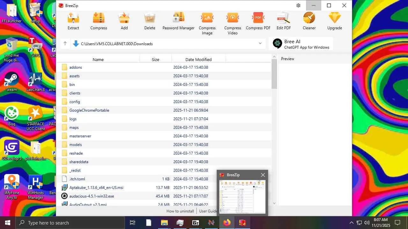Screen dimensions: 408x229
Task: Open the User Guide link
Action: [208, 211]
